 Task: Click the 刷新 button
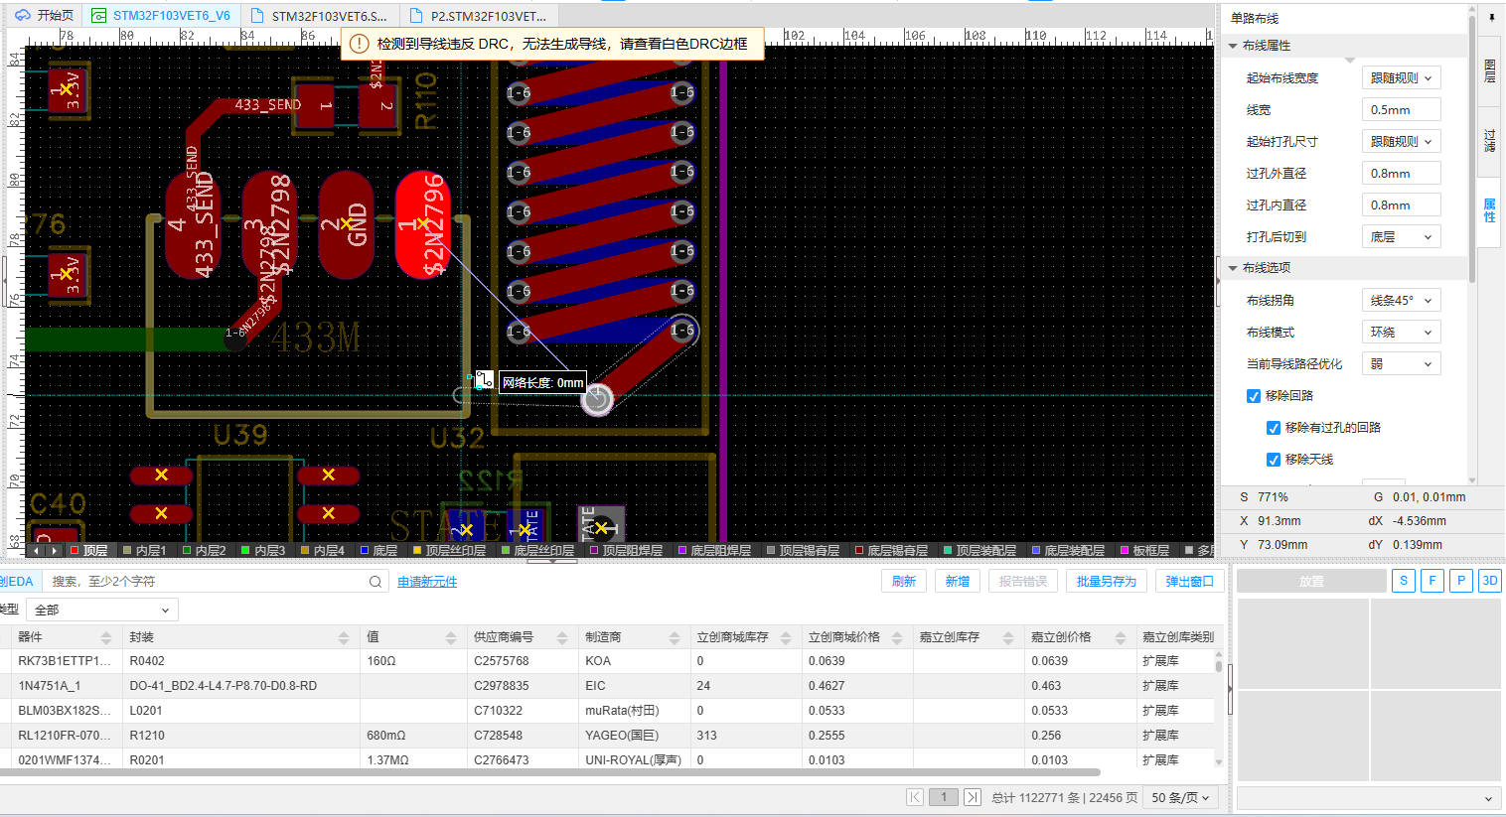pos(904,582)
